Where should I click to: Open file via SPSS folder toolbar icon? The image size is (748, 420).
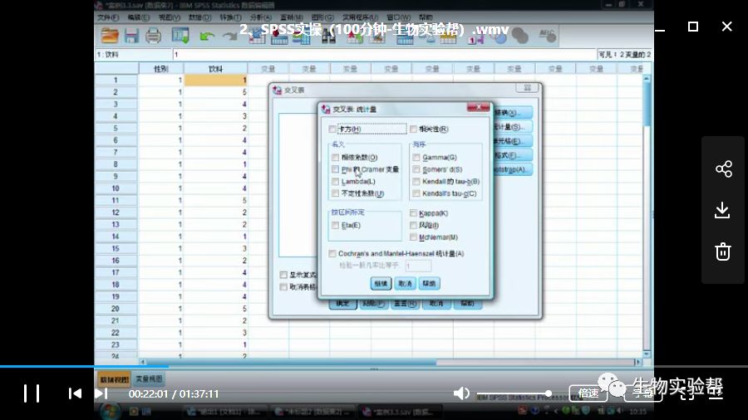[x=110, y=36]
